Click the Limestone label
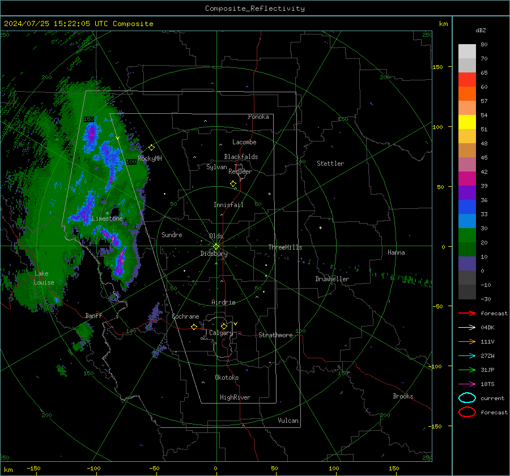The height and width of the screenshot is (476, 510). [107, 218]
